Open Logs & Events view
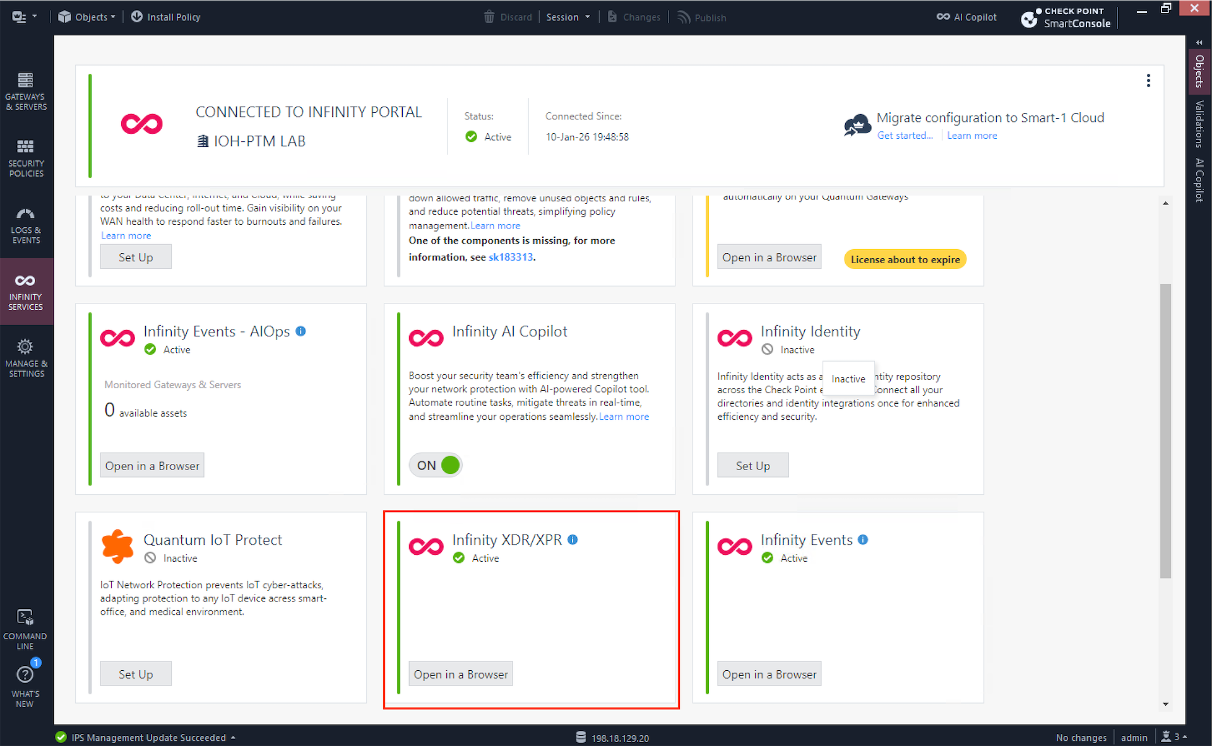 click(x=25, y=225)
